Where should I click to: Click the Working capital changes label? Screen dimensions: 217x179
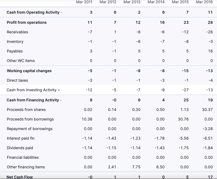(x=29, y=71)
